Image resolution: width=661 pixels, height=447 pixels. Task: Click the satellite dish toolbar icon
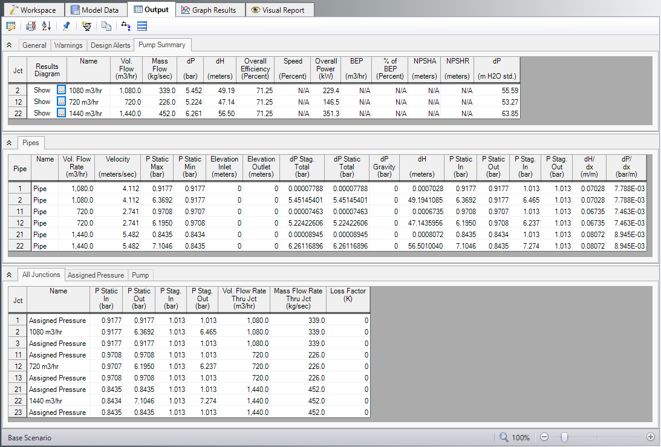coord(86,26)
